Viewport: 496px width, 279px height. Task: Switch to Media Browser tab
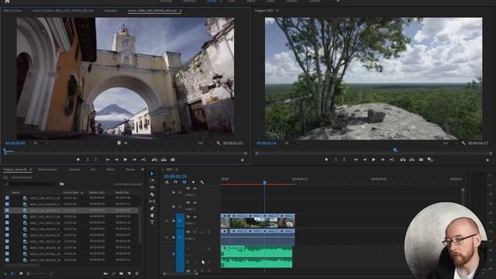[48, 170]
